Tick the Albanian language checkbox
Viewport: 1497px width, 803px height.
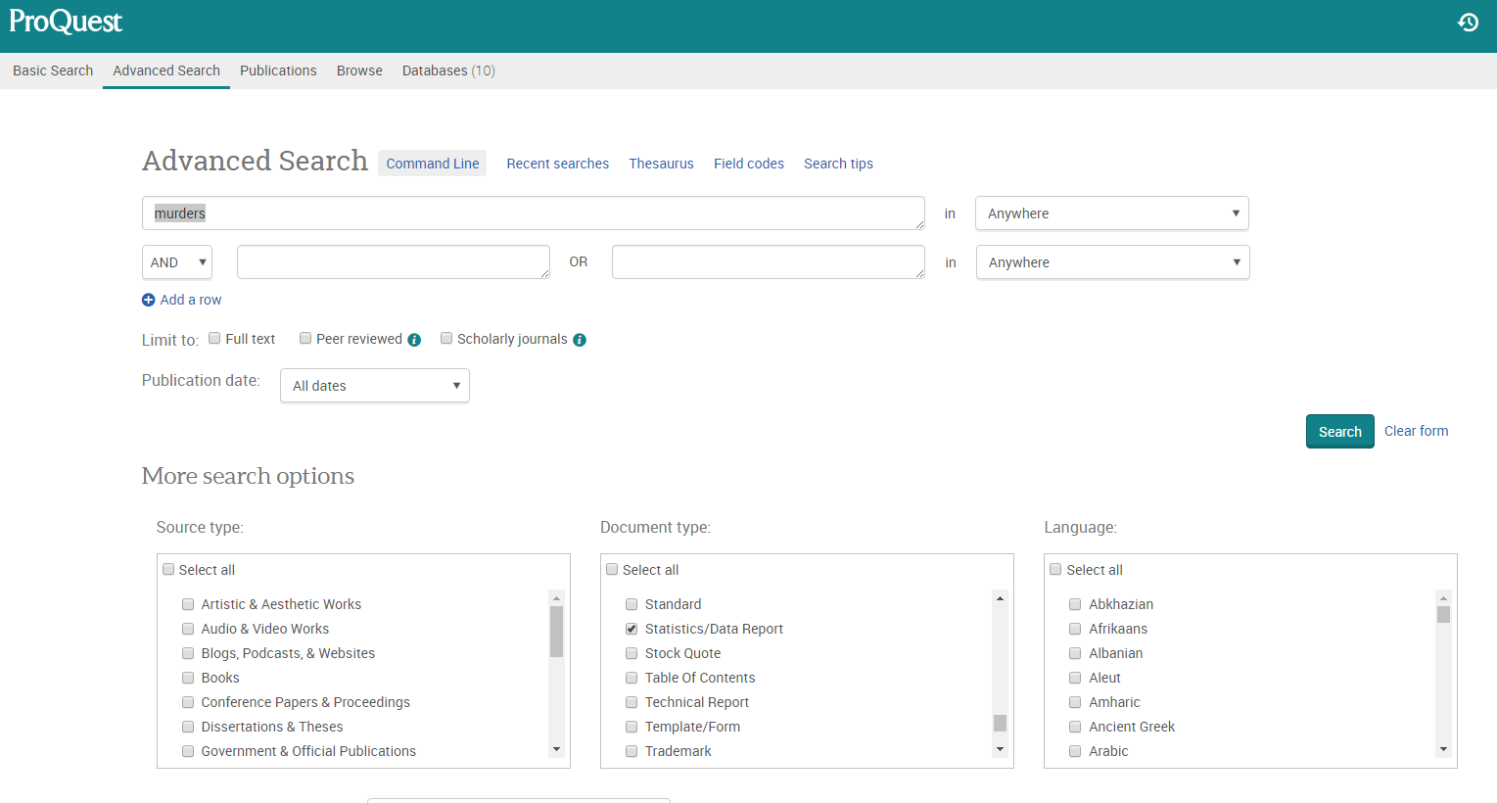pos(1075,653)
